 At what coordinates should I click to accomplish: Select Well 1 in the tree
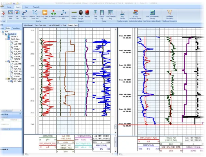7,32
